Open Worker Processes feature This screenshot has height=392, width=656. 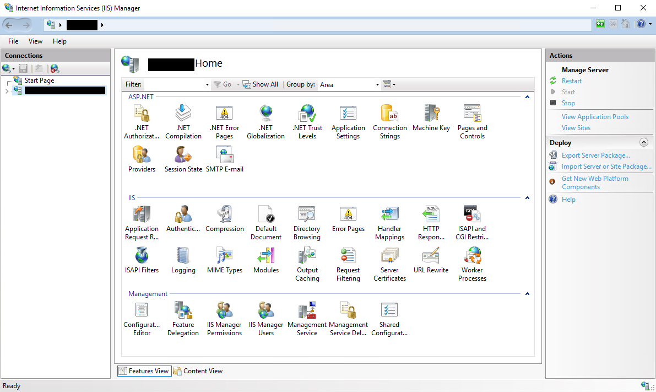click(x=473, y=264)
